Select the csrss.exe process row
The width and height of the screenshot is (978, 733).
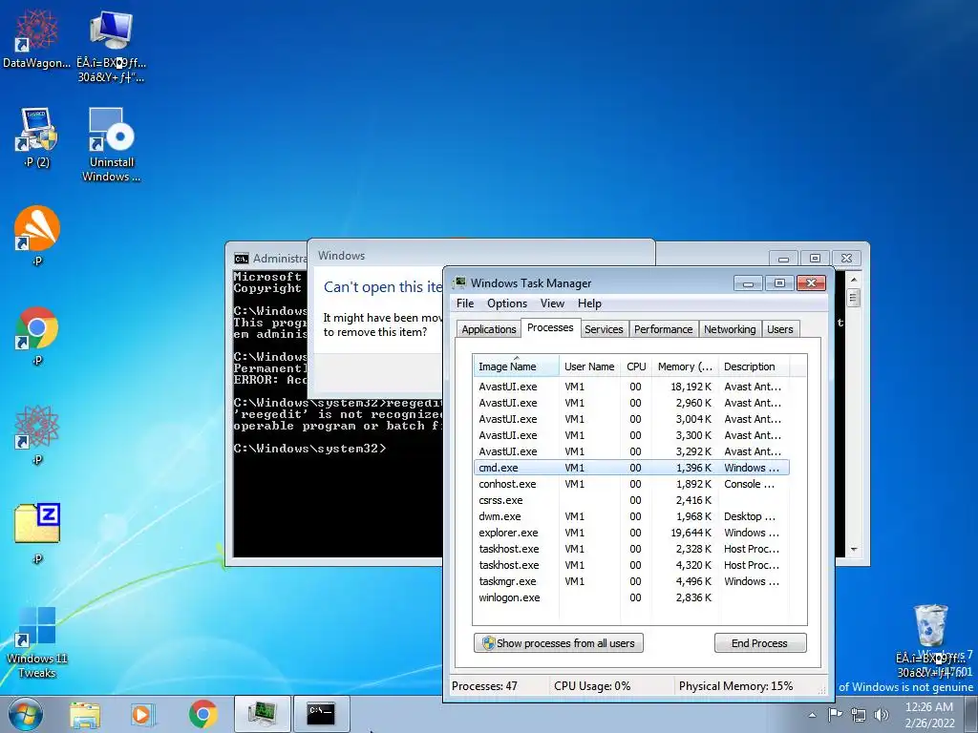(x=631, y=500)
